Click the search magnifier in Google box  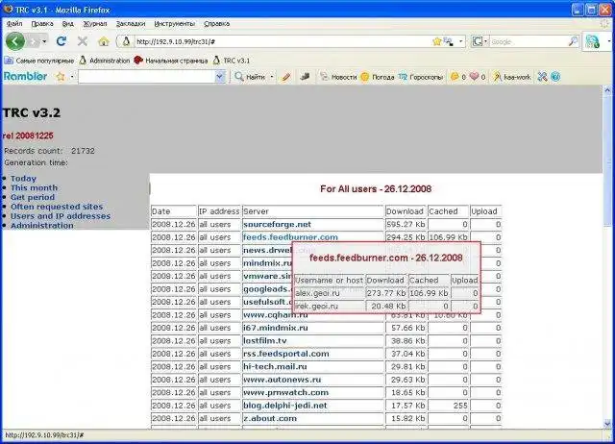point(573,41)
